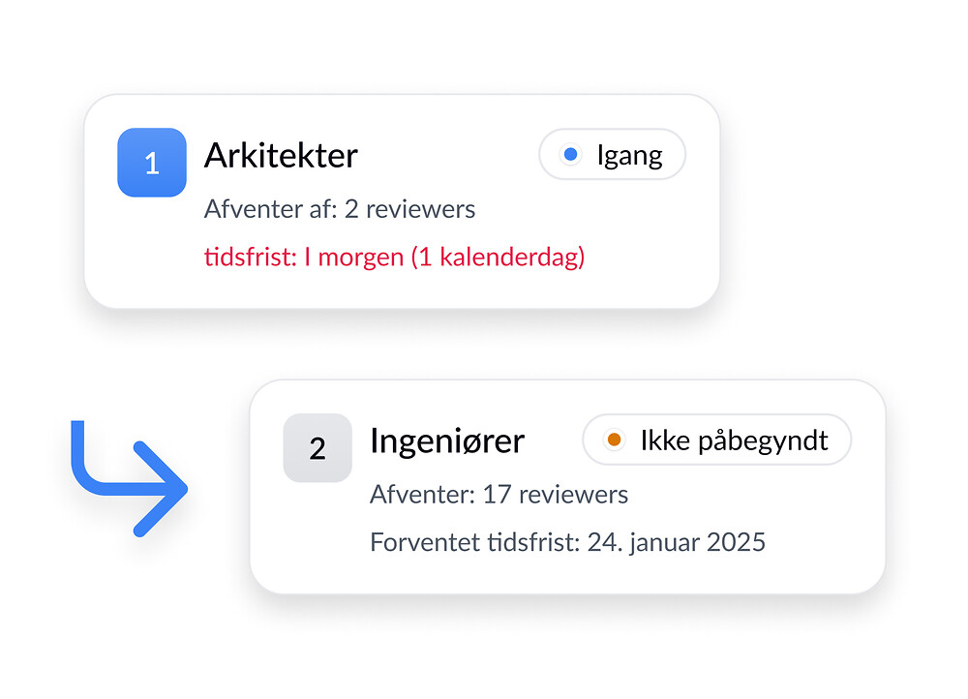This screenshot has width=968, height=699.
Task: Click the blue step 1 number badge
Action: 152,163
